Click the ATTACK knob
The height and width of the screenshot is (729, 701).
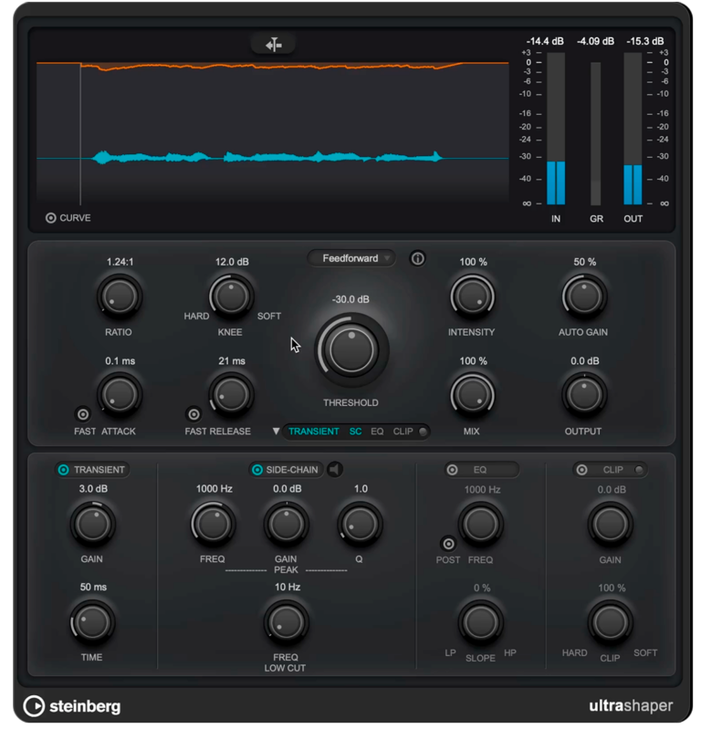[x=119, y=395]
